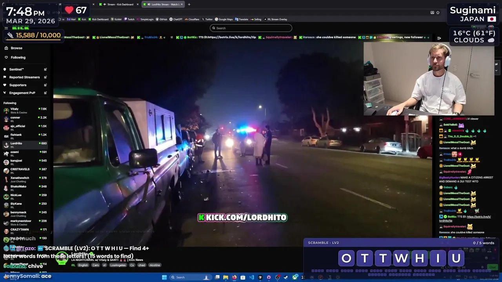The width and height of the screenshot is (502, 282).
Task: Switch to LordHito Stream browser tab
Action: [163, 4]
